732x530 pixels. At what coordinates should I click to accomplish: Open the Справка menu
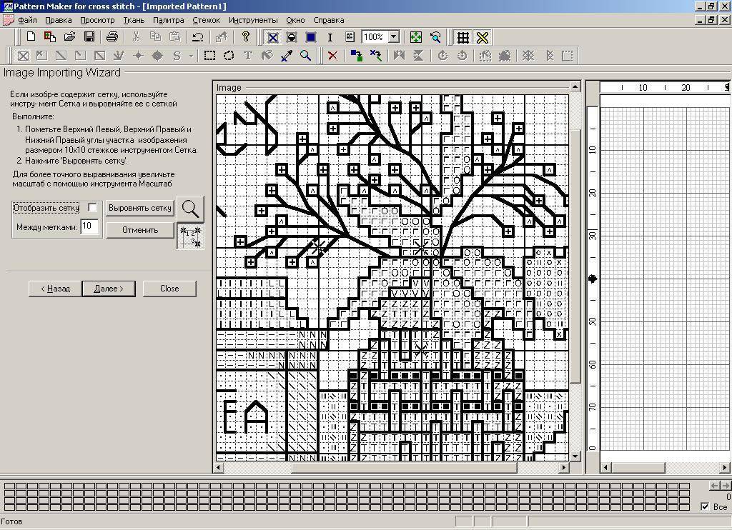tap(329, 20)
